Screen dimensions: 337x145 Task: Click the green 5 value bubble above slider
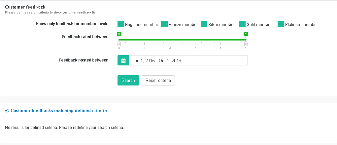click(x=246, y=34)
